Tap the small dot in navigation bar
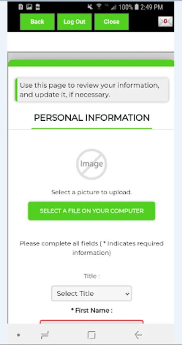Viewport: 182px width, 345px height. coord(19,335)
